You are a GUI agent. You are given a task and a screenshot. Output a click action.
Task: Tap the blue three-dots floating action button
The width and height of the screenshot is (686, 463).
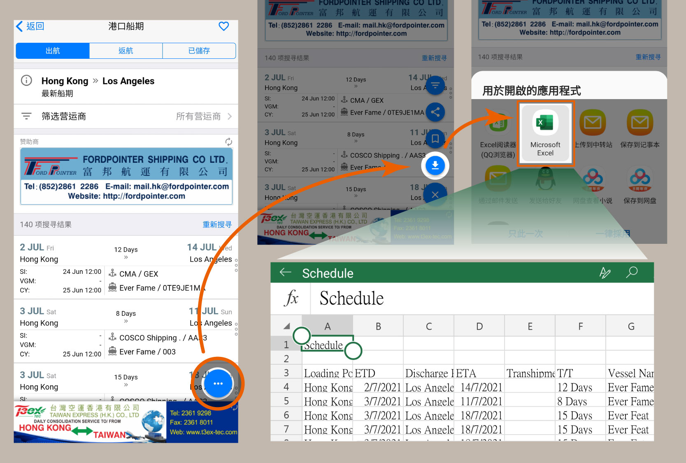pyautogui.click(x=218, y=384)
